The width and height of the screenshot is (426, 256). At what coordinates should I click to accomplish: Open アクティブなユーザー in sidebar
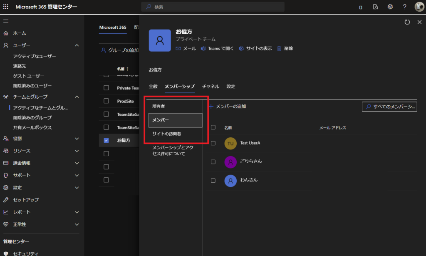pos(35,56)
